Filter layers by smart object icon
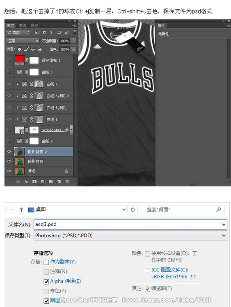Screen dimensions: 231x307 [x=66, y=32]
